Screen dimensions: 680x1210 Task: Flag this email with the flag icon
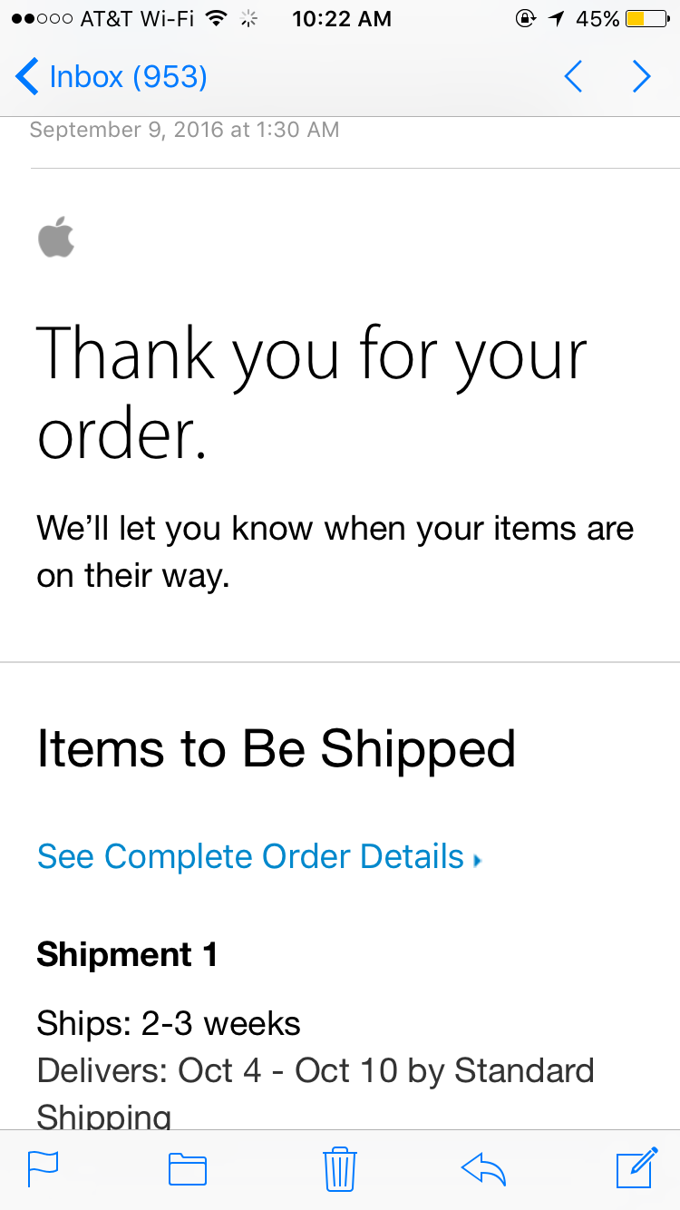[x=43, y=1169]
